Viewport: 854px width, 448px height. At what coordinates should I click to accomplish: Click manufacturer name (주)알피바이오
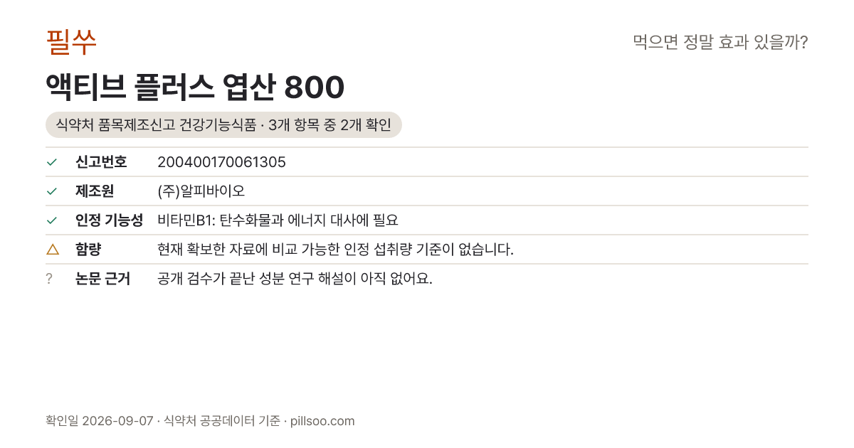tap(201, 191)
